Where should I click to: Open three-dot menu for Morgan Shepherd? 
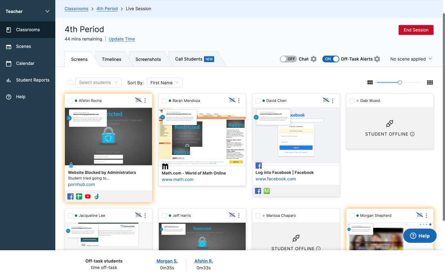[x=426, y=215]
